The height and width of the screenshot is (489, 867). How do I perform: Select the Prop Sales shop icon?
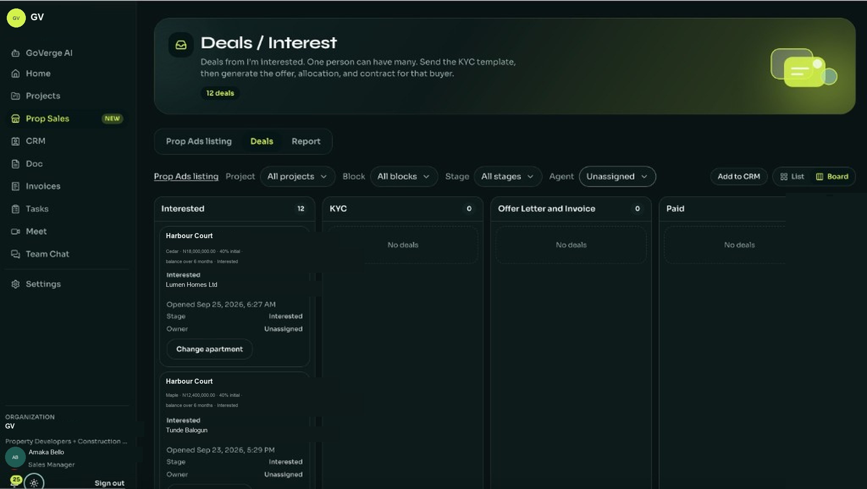tap(16, 119)
